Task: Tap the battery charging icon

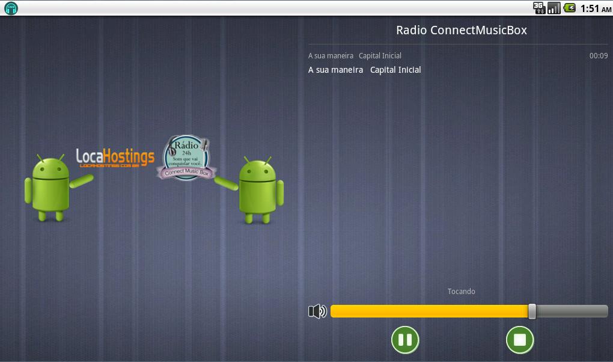Action: (x=570, y=8)
